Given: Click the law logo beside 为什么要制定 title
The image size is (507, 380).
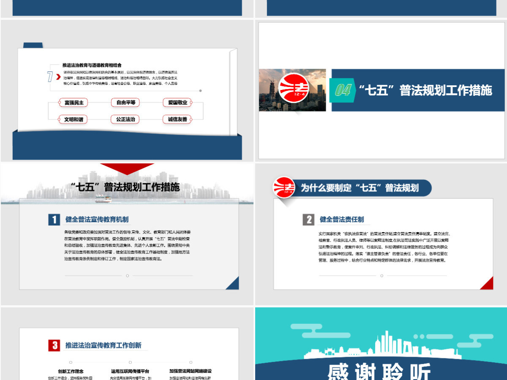Looking at the screenshot, I should pos(283,188).
